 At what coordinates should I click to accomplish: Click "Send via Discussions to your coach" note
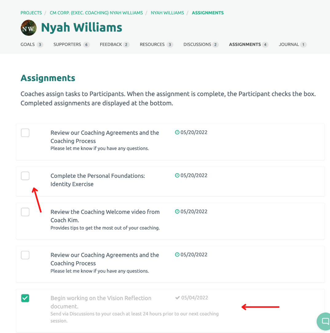[x=134, y=317]
